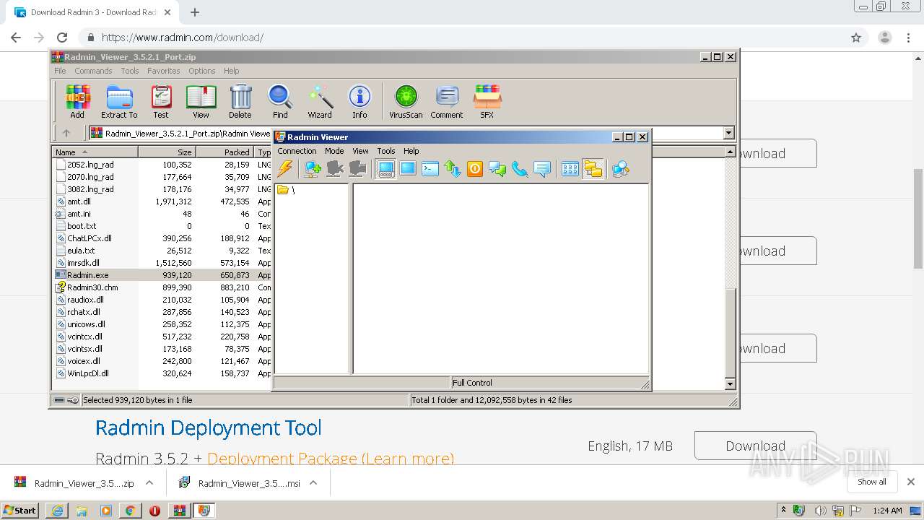This screenshot has height=520, width=924.
Task: Select View Only mode icon in Radmin
Action: 408,169
